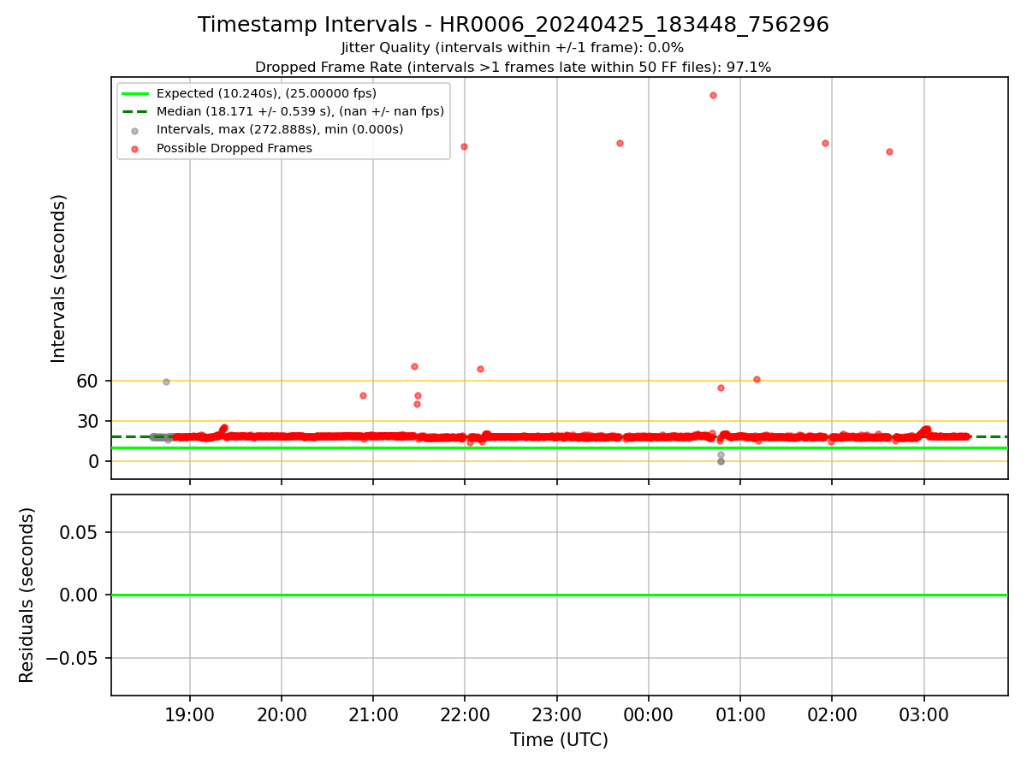Click the 0 tick label on the intervals axis

pyautogui.click(x=93, y=461)
